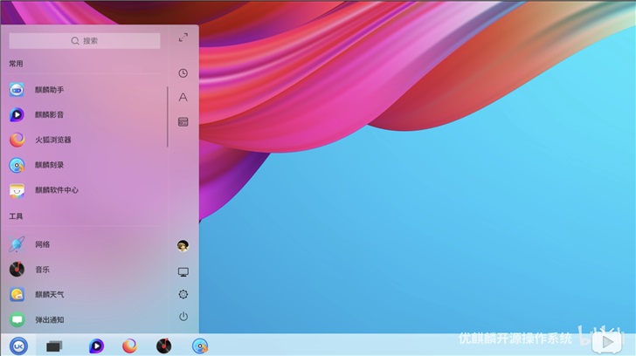Open 麒麟软件中心 software center
The image size is (636, 356).
click(56, 189)
